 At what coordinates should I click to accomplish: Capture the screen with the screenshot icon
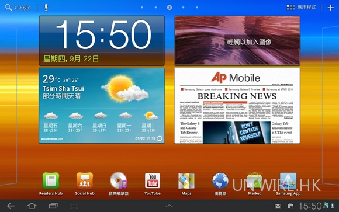coord(74,206)
